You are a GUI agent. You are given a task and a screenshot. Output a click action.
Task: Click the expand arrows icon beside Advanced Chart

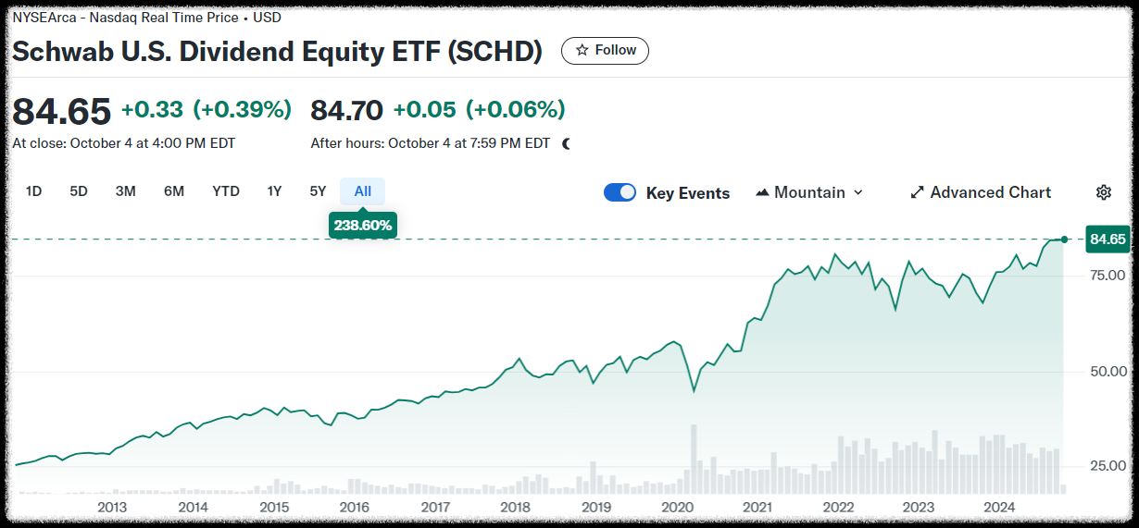918,192
